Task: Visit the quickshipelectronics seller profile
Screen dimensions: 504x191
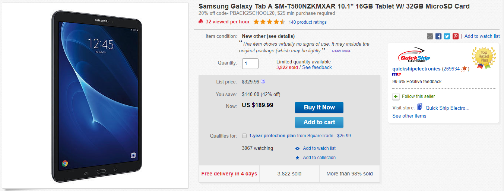Action: [x=416, y=69]
